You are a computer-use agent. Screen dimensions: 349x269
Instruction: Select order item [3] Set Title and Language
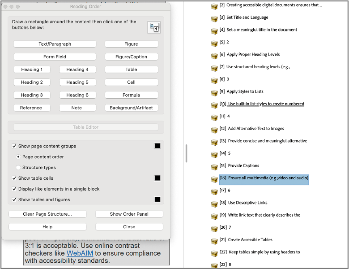244,17
